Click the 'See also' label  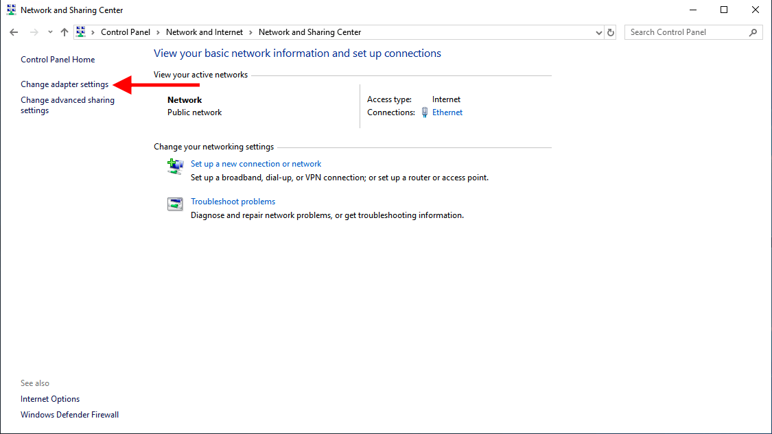point(35,383)
